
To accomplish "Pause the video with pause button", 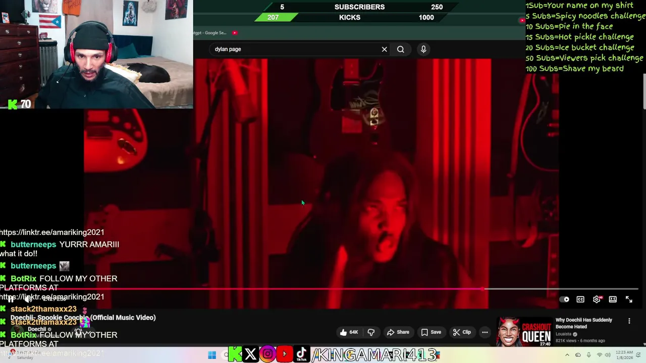I will (x=11, y=299).
